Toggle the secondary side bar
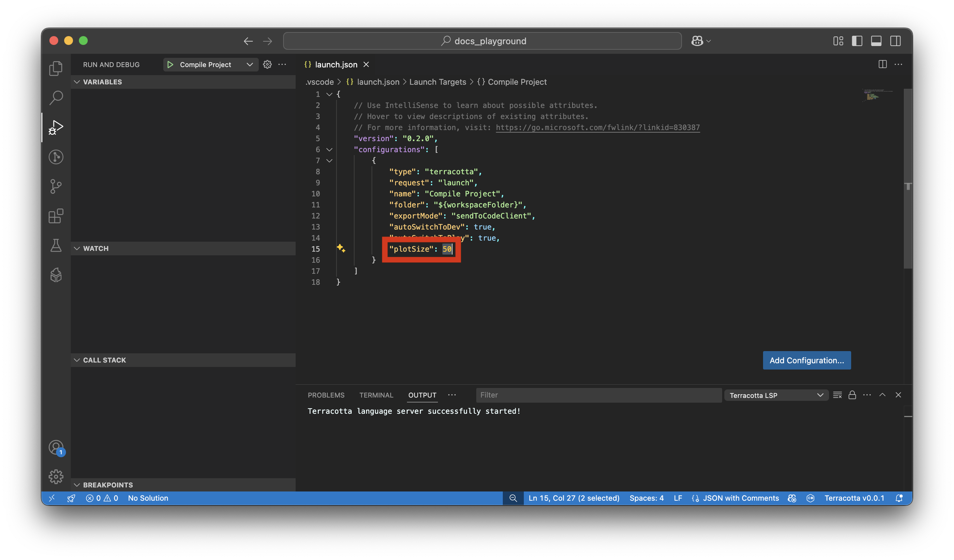 (895, 41)
